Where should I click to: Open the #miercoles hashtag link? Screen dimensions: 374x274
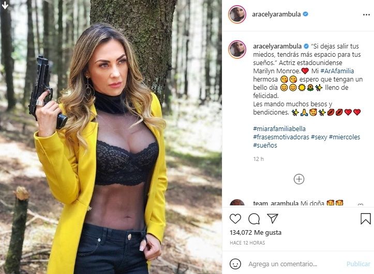345,137
